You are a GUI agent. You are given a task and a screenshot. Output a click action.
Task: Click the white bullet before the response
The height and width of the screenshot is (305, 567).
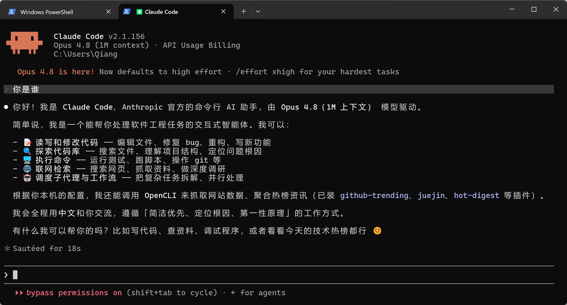(x=6, y=107)
